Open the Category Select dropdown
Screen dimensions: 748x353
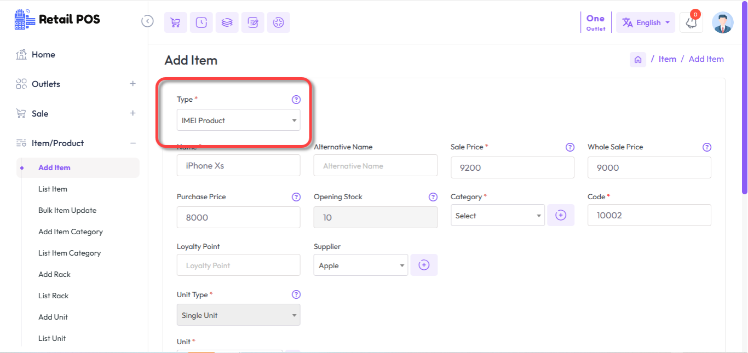(497, 216)
